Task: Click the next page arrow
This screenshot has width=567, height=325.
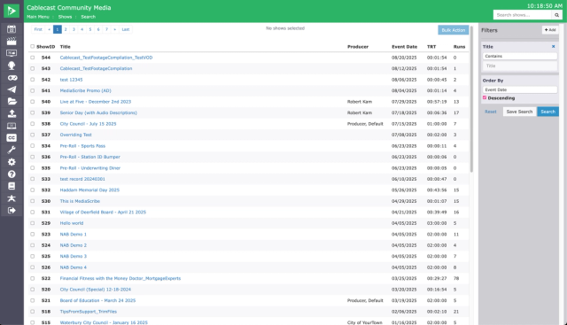Action: click(x=115, y=29)
